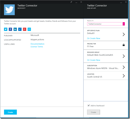Open the Documentation link

point(37,44)
